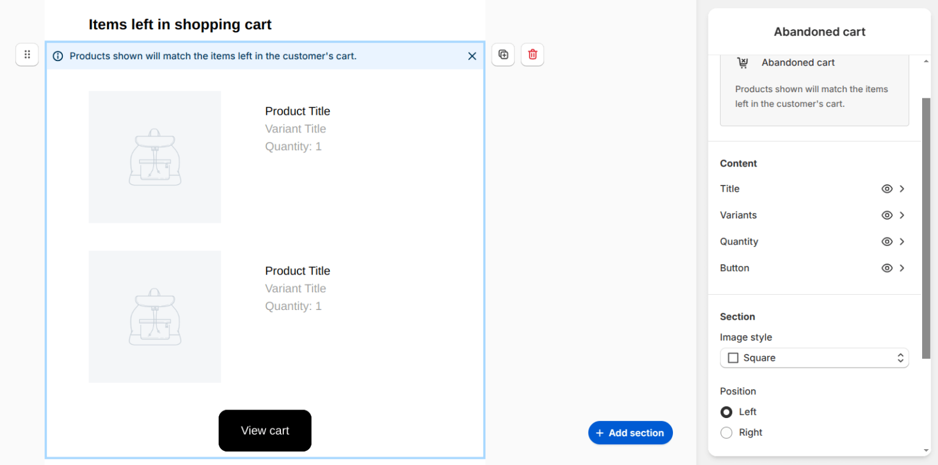938x465 pixels.
Task: Click the Add section button
Action: 630,432
